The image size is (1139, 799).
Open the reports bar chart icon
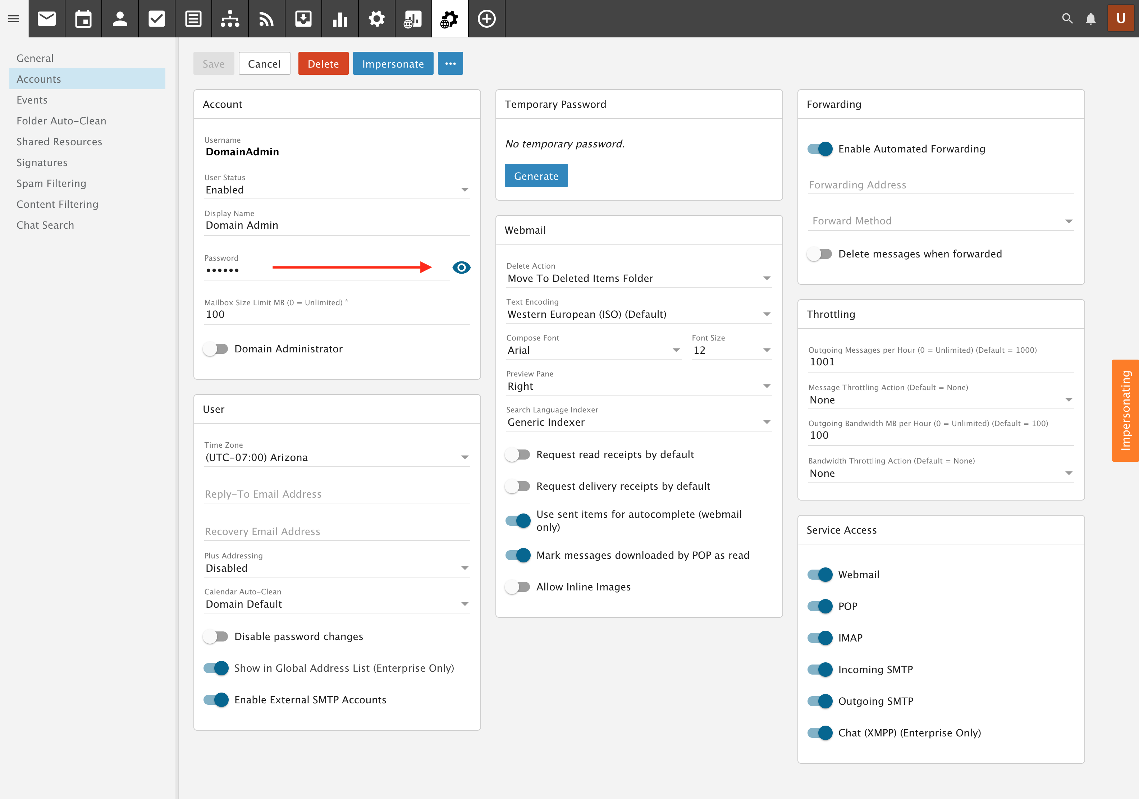(x=340, y=19)
